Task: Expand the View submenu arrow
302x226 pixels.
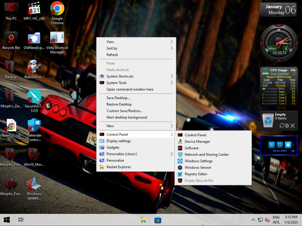Action: coord(172,42)
